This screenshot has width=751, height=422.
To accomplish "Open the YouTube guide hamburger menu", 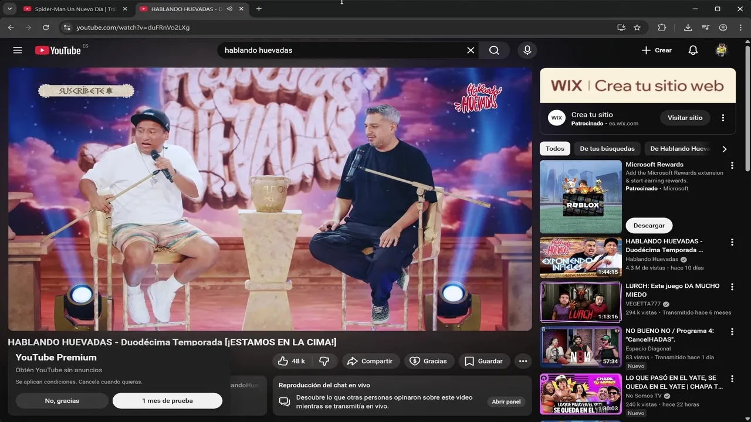I will click(x=18, y=50).
